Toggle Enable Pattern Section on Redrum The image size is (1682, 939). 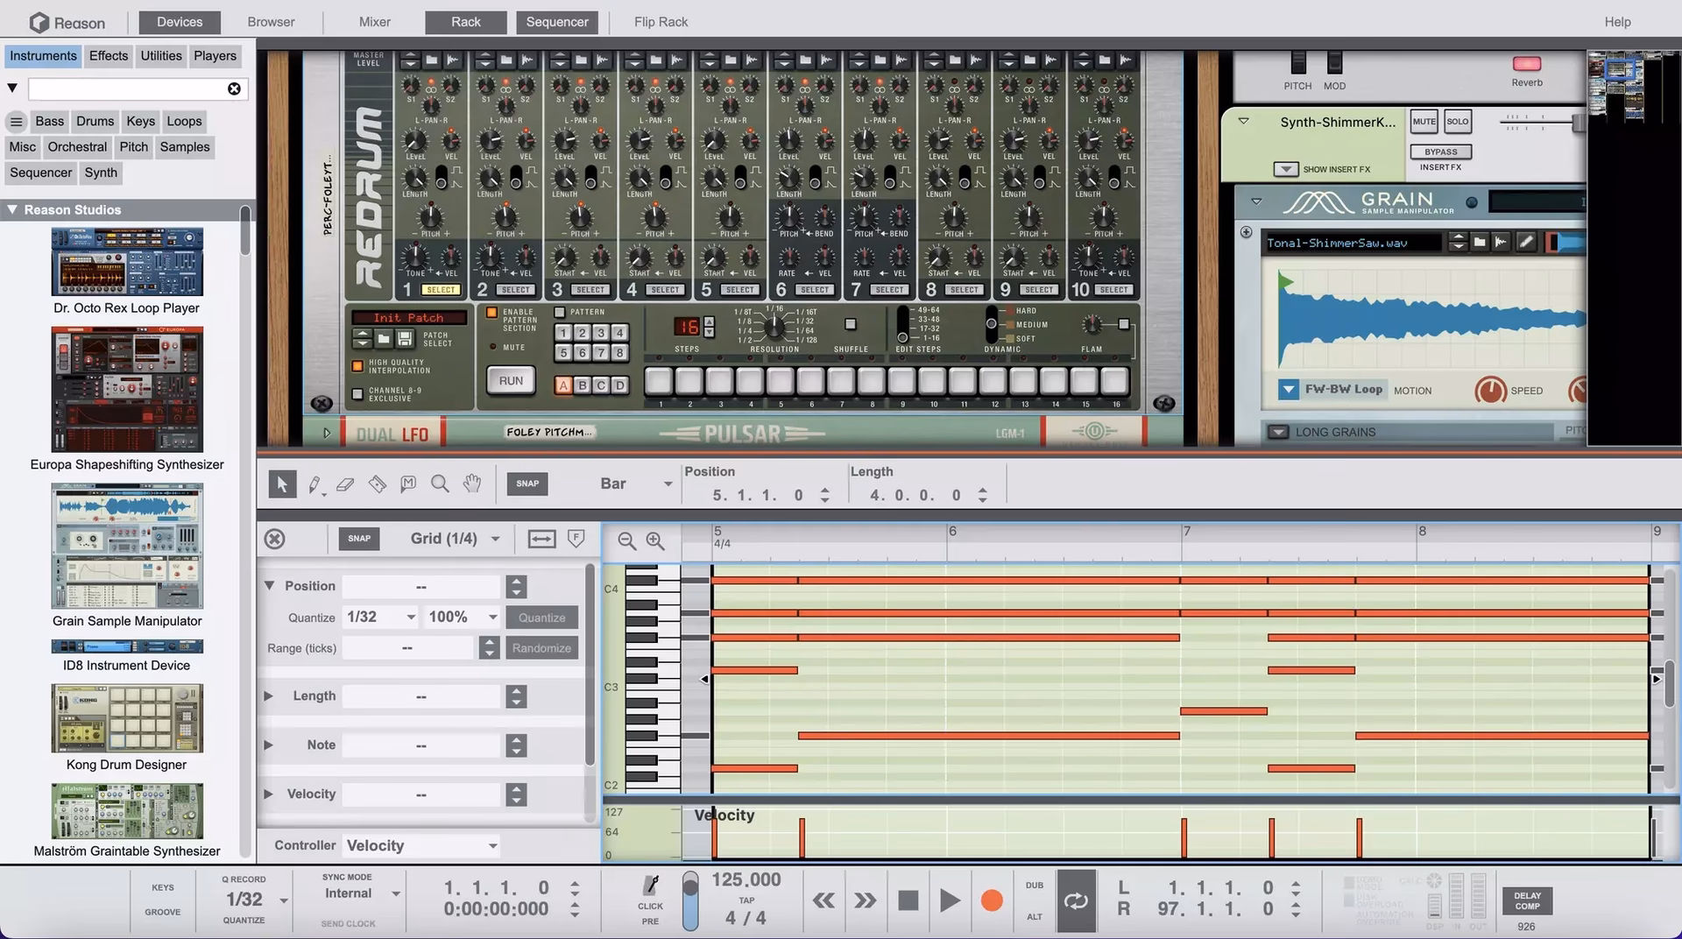point(492,312)
